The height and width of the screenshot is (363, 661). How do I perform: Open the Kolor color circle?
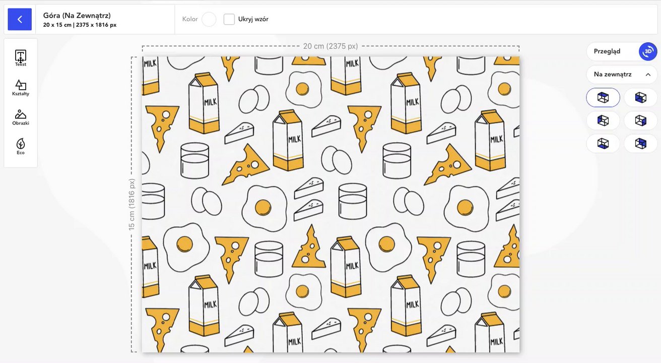coord(209,19)
